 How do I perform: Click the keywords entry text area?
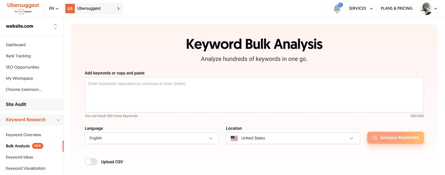(x=254, y=95)
